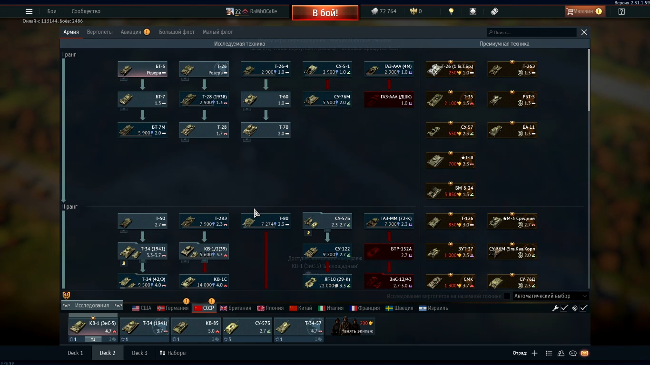Toggle the auto-refill ammo checkbox
650x365 pixels.
(x=583, y=308)
